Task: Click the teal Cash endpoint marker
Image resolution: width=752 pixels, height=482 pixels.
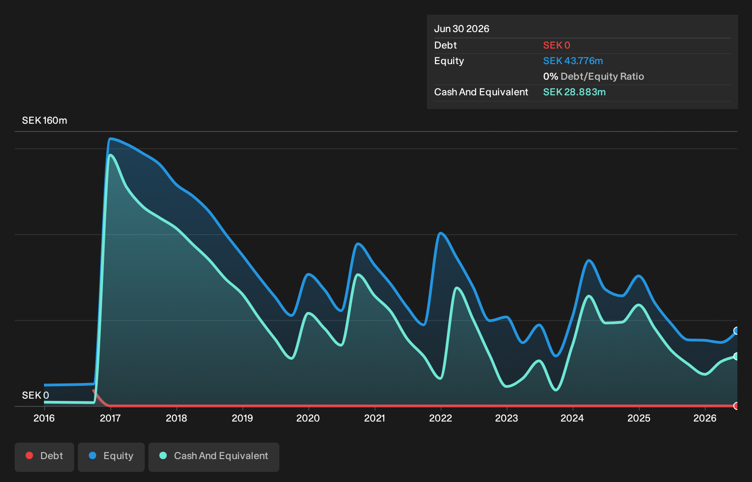Action: [x=736, y=356]
